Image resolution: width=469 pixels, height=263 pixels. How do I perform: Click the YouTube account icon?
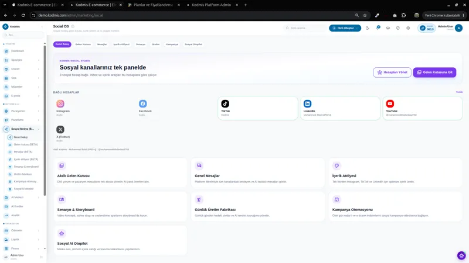pos(390,103)
